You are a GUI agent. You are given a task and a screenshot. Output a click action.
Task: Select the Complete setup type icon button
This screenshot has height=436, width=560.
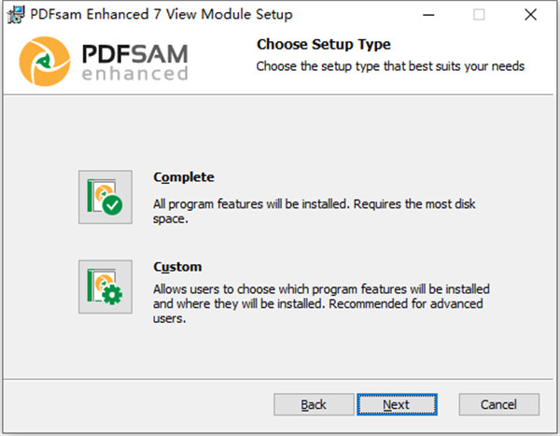coord(105,197)
